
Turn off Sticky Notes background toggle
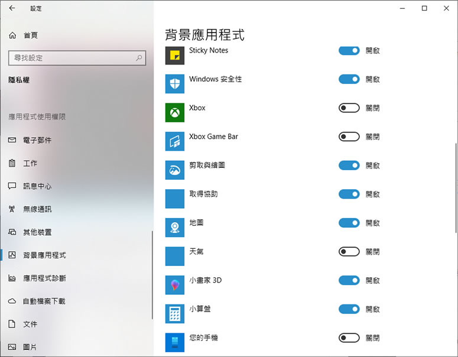point(349,51)
